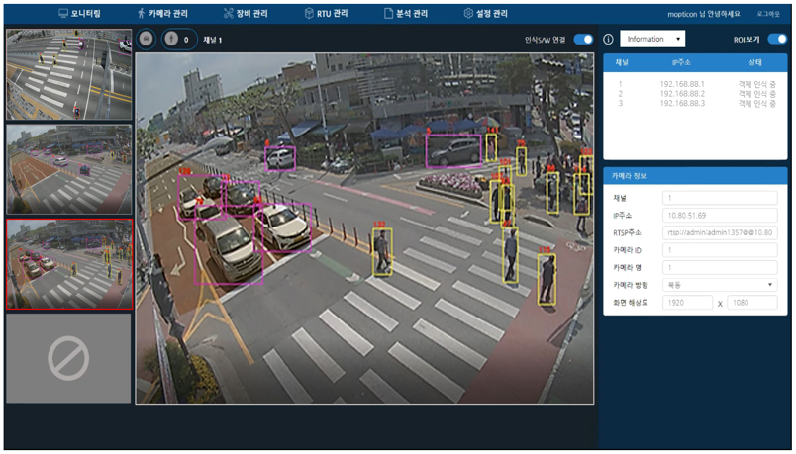Click the monitor icon beside 모니터링
This screenshot has width=796, height=454.
pos(63,14)
